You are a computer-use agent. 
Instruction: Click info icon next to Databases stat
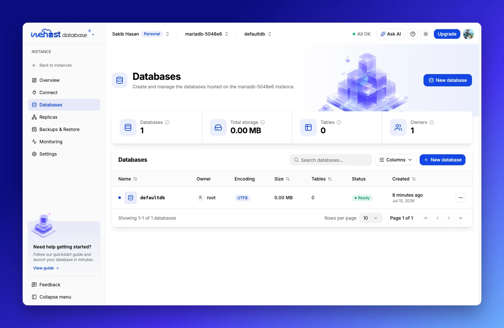pyautogui.click(x=167, y=122)
